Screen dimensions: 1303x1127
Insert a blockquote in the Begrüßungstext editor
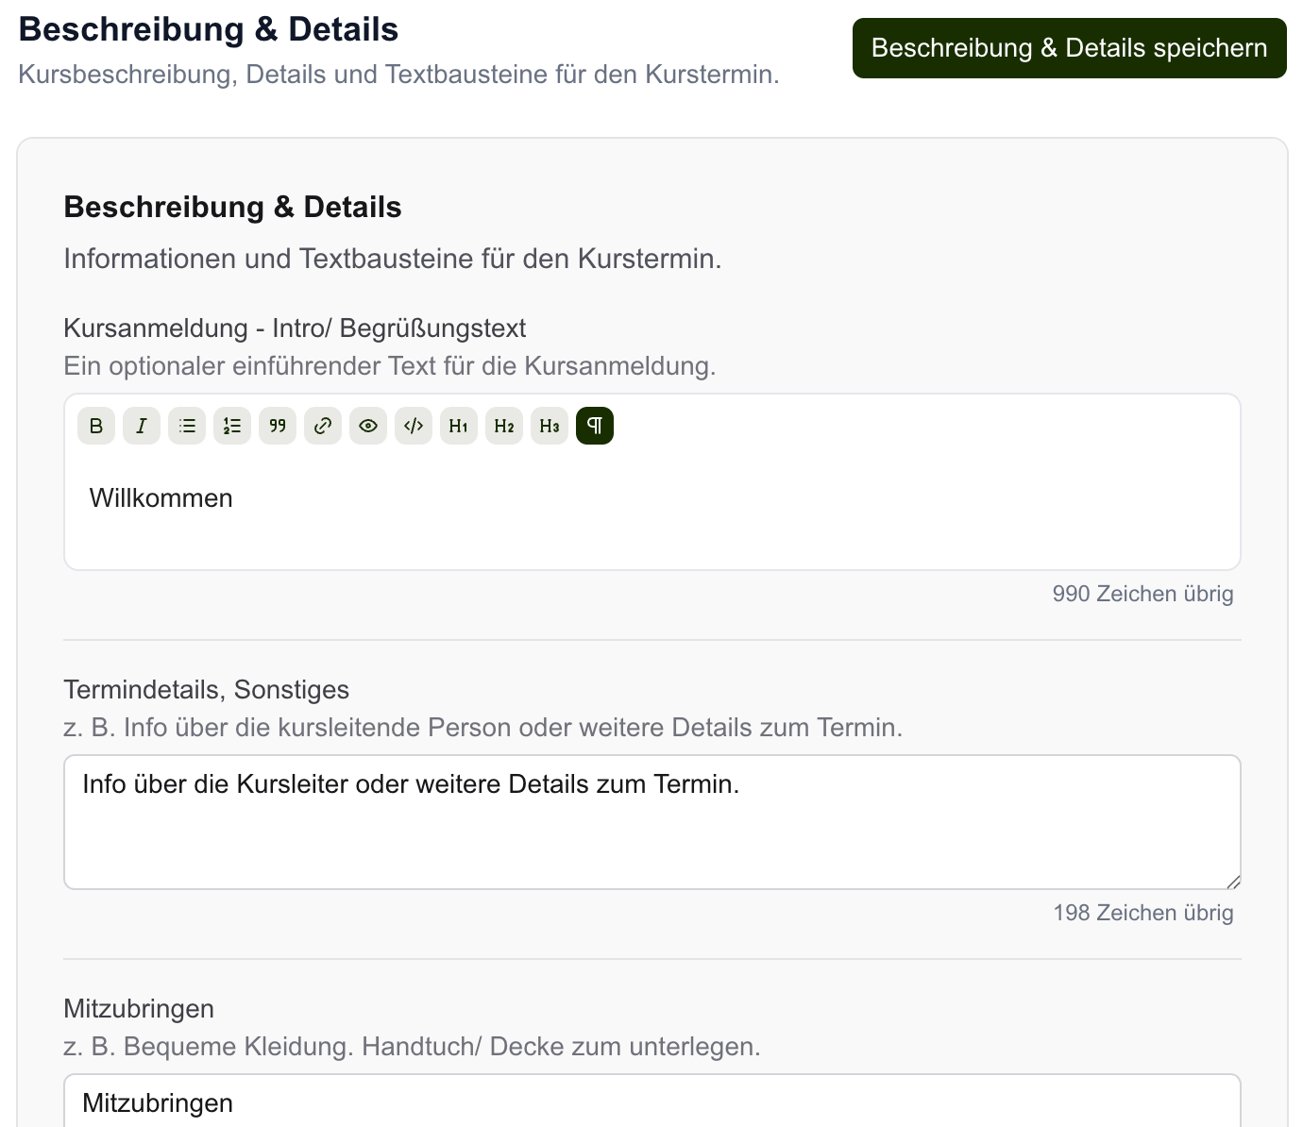278,426
